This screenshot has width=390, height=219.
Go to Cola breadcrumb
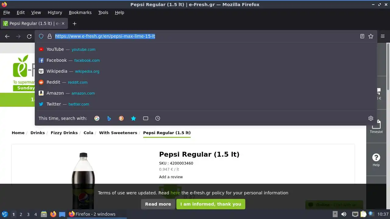(x=88, y=133)
